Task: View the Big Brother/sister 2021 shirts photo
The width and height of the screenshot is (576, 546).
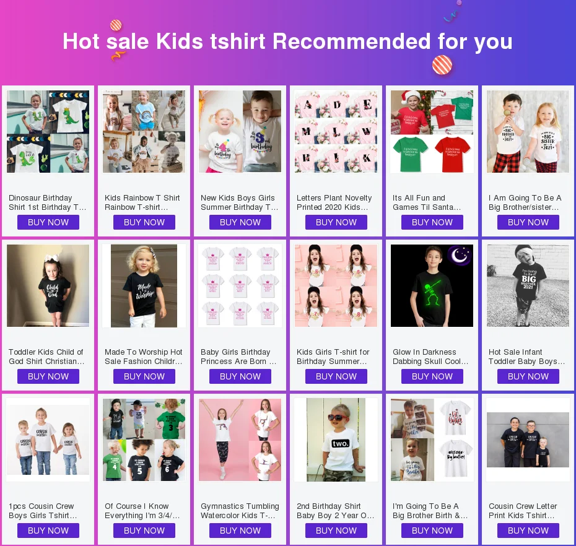Action: (x=528, y=131)
